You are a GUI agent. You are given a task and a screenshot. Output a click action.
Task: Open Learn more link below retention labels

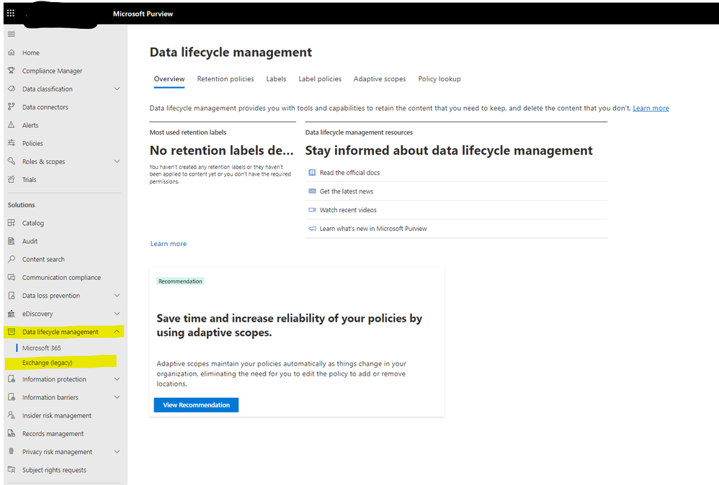point(169,244)
